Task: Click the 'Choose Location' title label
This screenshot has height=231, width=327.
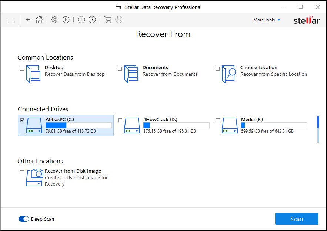Action: 259,67
